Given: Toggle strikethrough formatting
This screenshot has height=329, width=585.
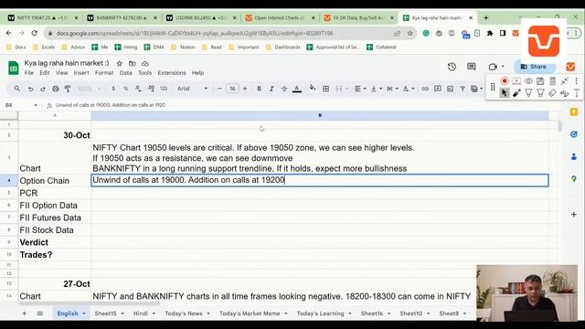Looking at the screenshot, I should (x=284, y=89).
